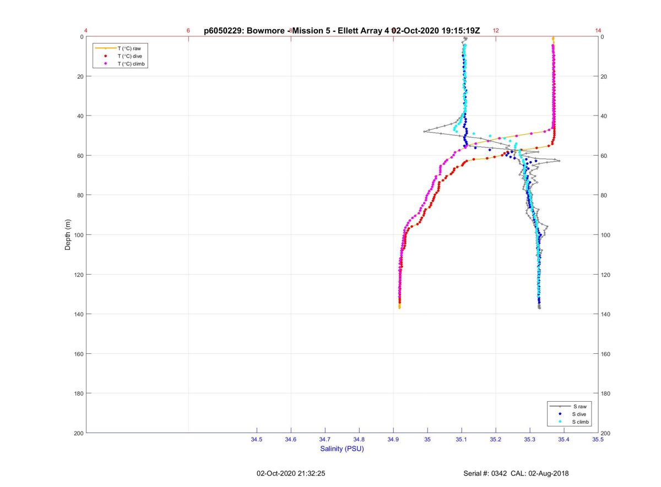Click the '80' tick on left depth axis
This screenshot has height=487, width=661.
coord(79,195)
